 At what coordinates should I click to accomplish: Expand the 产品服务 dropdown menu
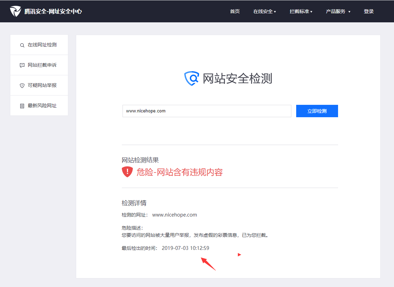coord(338,11)
